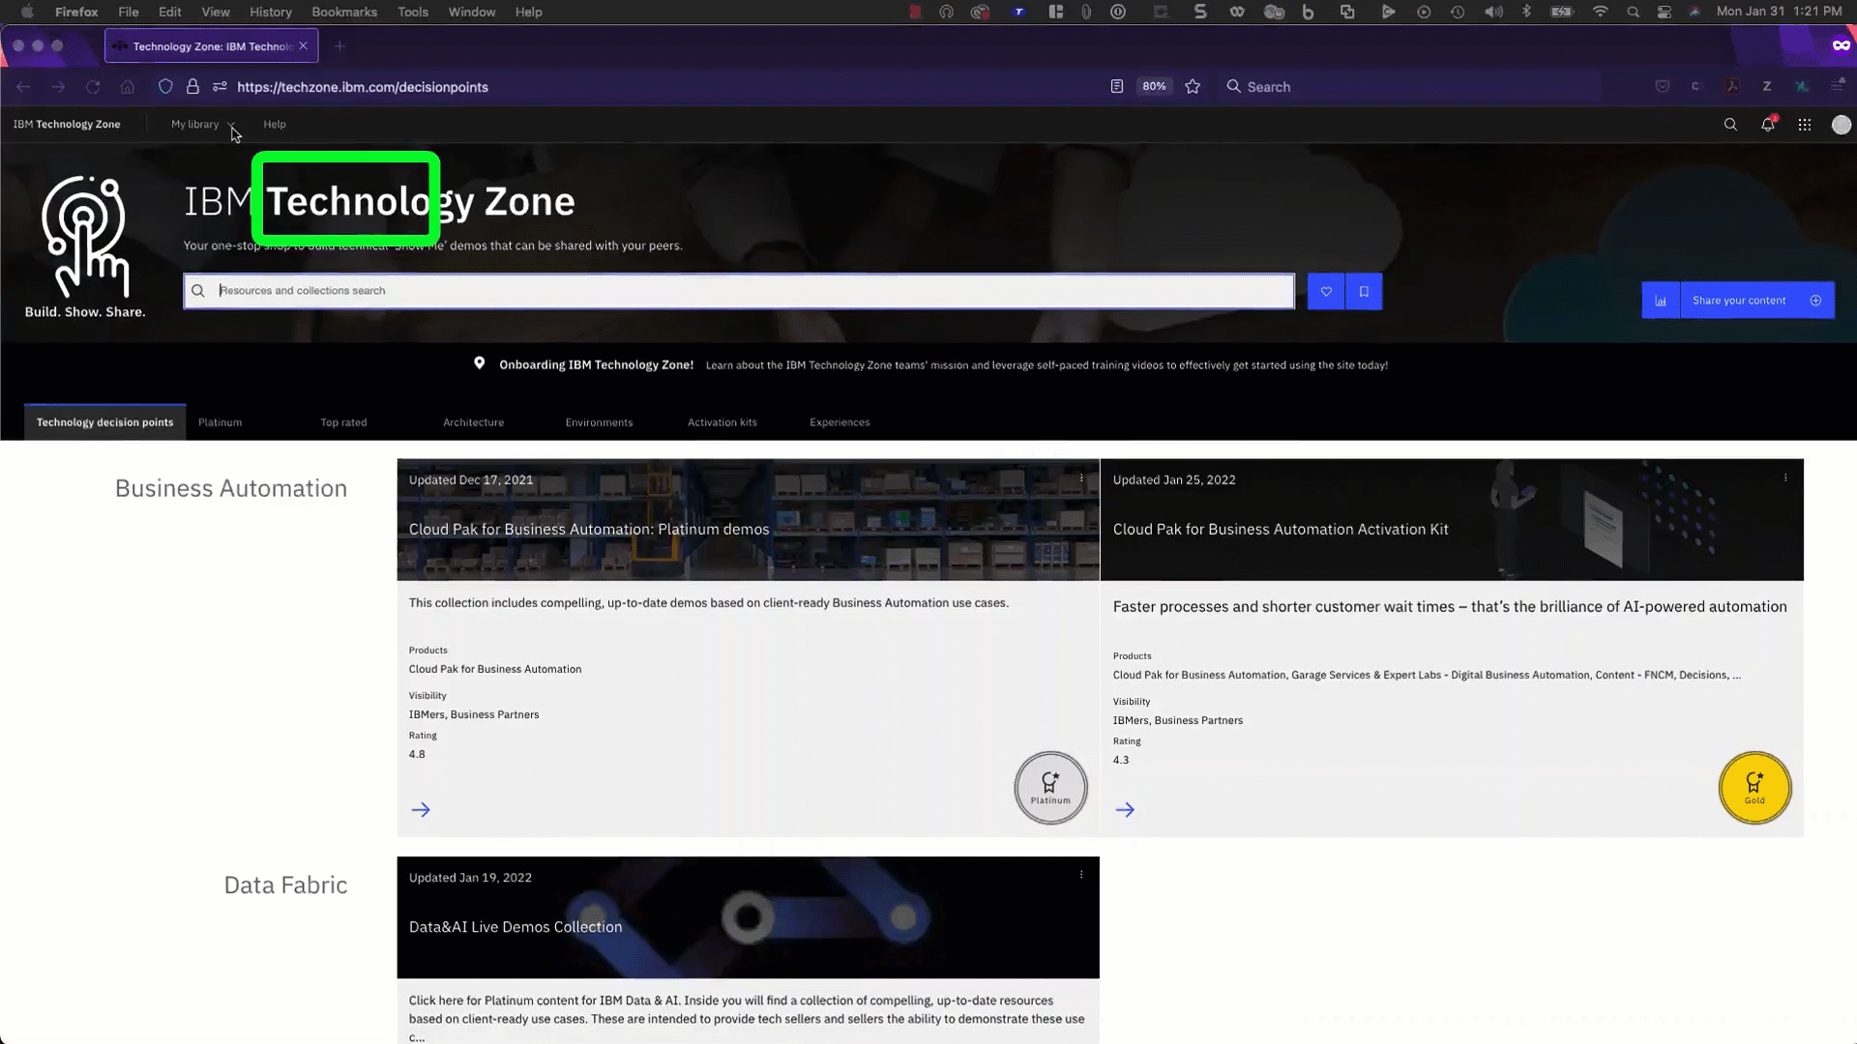Switch to the Environments tab

[x=599, y=422]
